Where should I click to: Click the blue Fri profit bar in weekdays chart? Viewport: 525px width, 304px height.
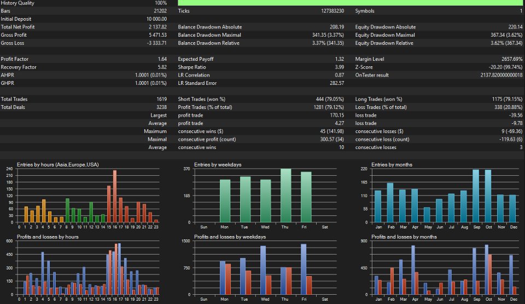coord(304,269)
